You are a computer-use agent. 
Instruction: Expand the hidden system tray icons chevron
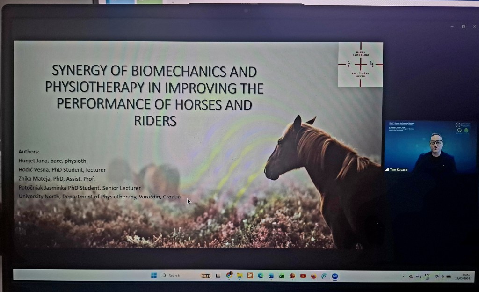coord(403,277)
